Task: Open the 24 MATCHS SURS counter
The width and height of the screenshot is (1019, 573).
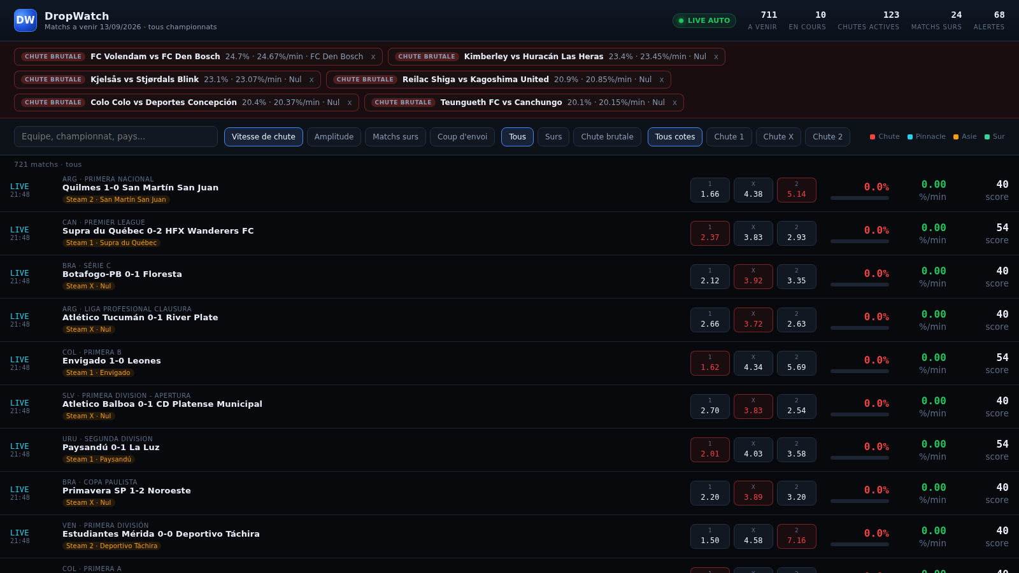Action: click(x=936, y=20)
